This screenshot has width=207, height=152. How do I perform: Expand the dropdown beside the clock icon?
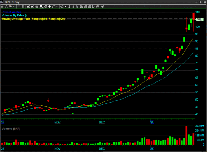pyautogui.click(x=65, y=6)
